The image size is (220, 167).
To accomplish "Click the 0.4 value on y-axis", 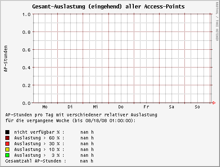I will point(26,68).
